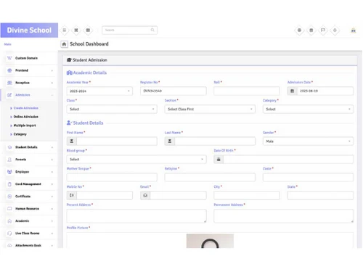Image resolution: width=363 pixels, height=272 pixels.
Task: Collapse the Admission sidebar menu arrow
Action: 52,95
